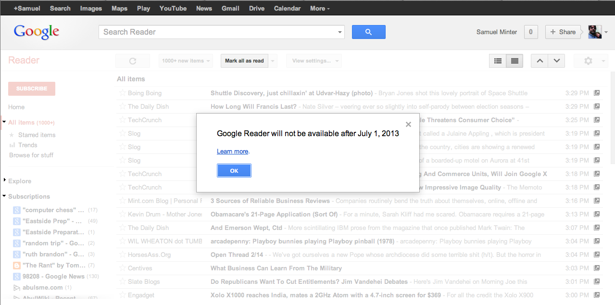Image resolution: width=615 pixels, height=305 pixels.
Task: Collapse the Subscriptions section
Action: pos(4,196)
